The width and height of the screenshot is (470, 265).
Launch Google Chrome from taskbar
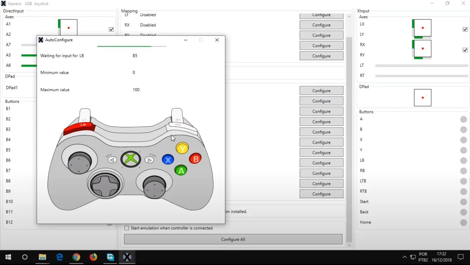[x=76, y=257]
